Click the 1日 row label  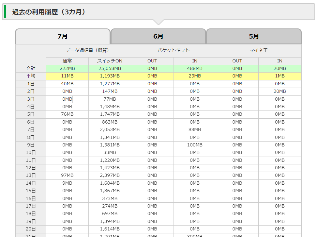point(31,84)
